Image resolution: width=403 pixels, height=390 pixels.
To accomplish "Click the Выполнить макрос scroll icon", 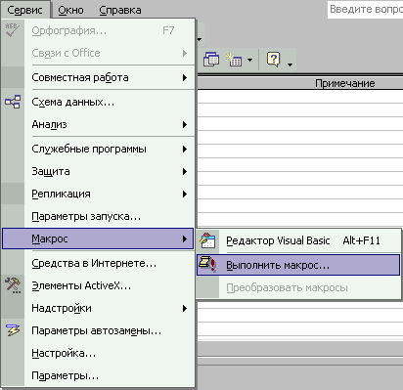I will click(207, 265).
